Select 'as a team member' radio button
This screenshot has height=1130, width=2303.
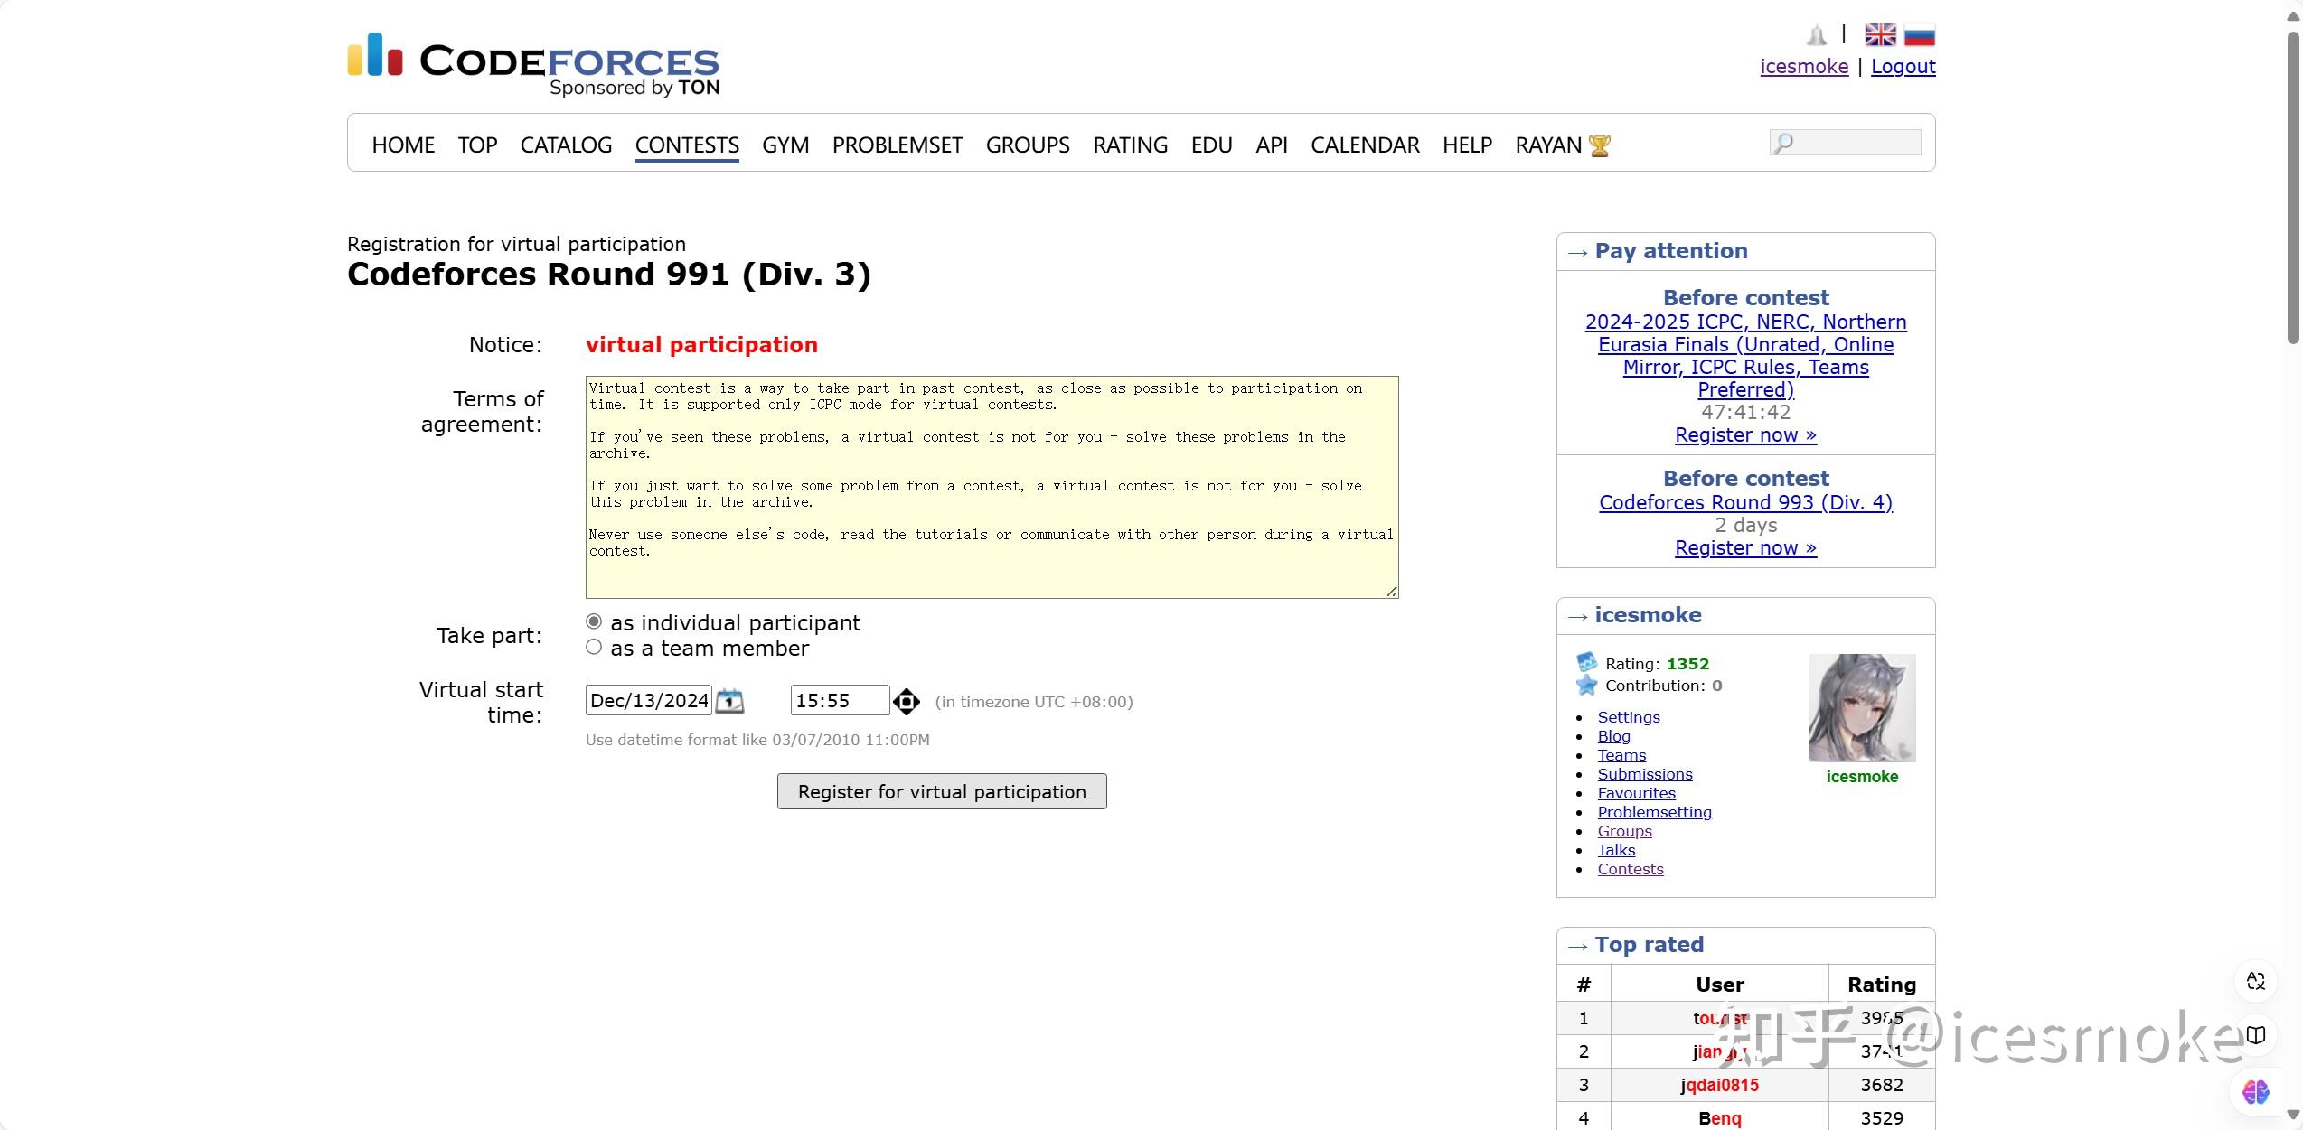tap(594, 647)
